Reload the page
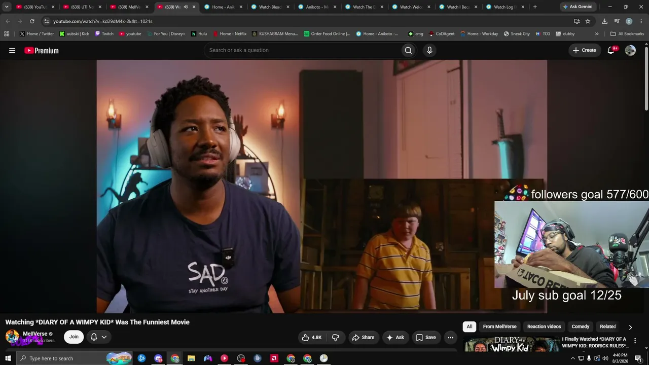This screenshot has height=365, width=649. (32, 21)
